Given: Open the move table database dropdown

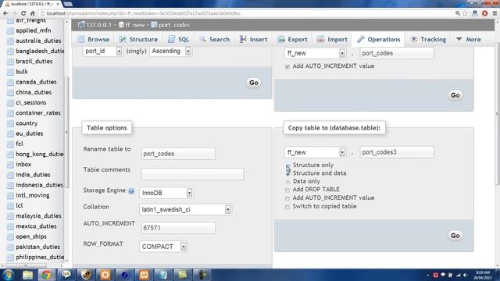Looking at the screenshot, I should coord(315,53).
